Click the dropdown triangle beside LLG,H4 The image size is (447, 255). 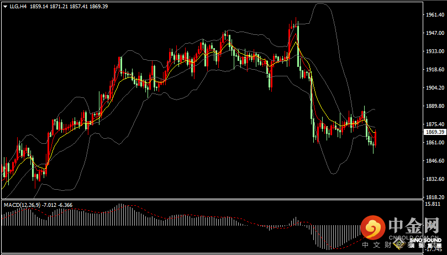(4, 6)
